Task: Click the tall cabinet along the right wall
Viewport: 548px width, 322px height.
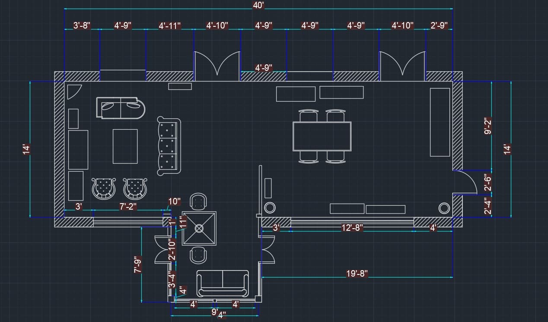Action: click(x=440, y=122)
